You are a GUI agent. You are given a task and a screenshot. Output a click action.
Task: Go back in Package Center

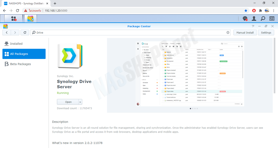pos(7,32)
